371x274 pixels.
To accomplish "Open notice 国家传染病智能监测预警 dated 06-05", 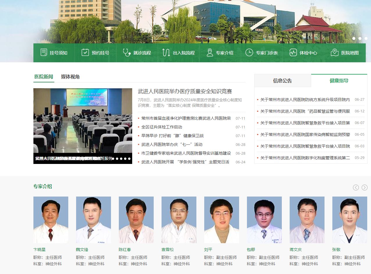I will click(x=305, y=135).
